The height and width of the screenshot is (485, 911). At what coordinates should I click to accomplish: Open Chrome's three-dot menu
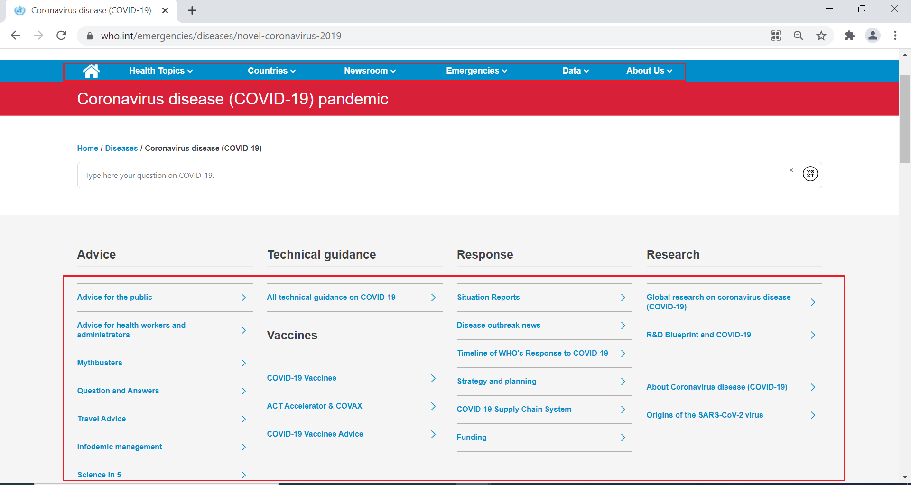(x=895, y=36)
